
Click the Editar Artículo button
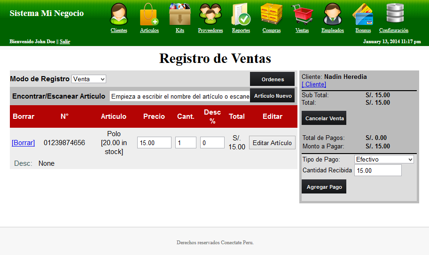point(272,143)
